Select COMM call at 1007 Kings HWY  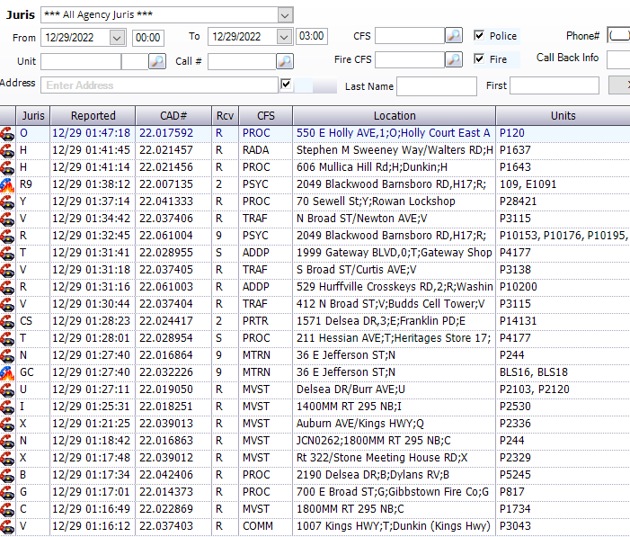pos(266,526)
